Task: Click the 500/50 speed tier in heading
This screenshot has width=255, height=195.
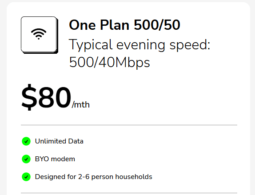Action: click(x=157, y=25)
